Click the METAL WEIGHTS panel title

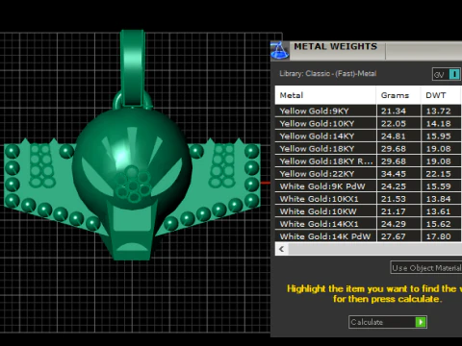pos(336,46)
